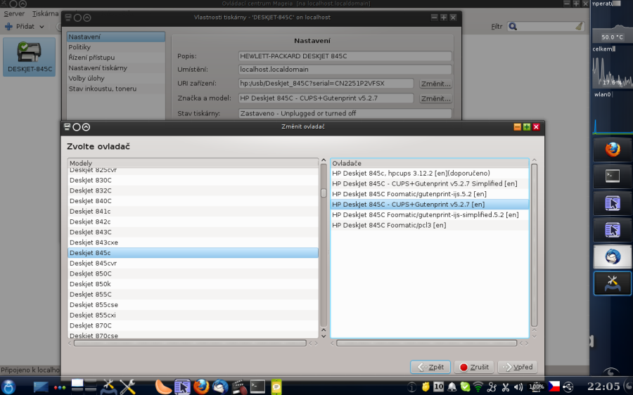Focus the Filtr search field
This screenshot has height=395, width=633.
click(x=545, y=26)
